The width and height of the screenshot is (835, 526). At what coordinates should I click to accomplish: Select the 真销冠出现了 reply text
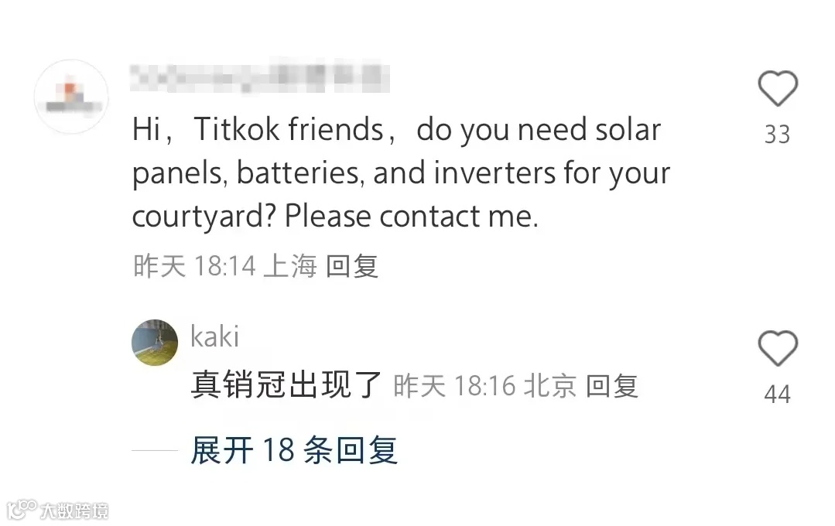pos(286,385)
